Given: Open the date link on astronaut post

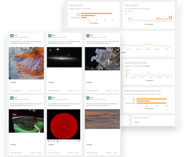Looking at the screenshot, I should point(98,37).
